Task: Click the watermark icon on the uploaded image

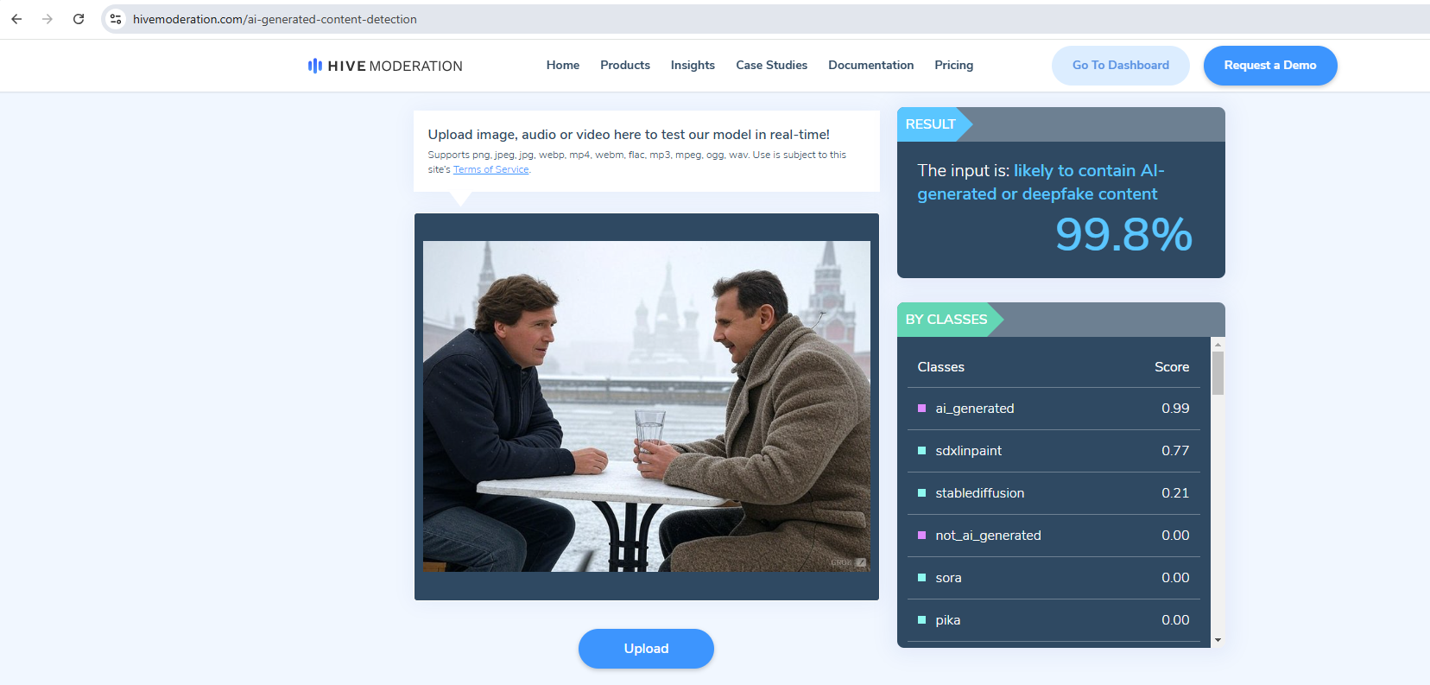Action: tap(860, 562)
